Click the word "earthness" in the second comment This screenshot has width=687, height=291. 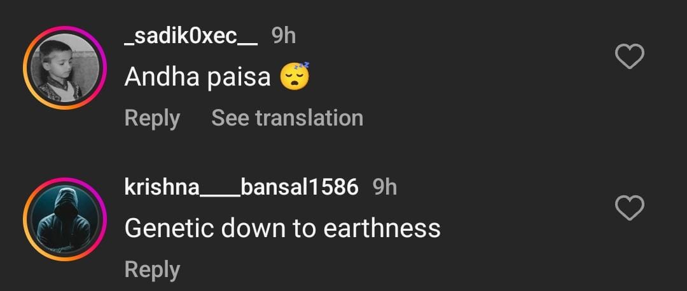(x=382, y=228)
